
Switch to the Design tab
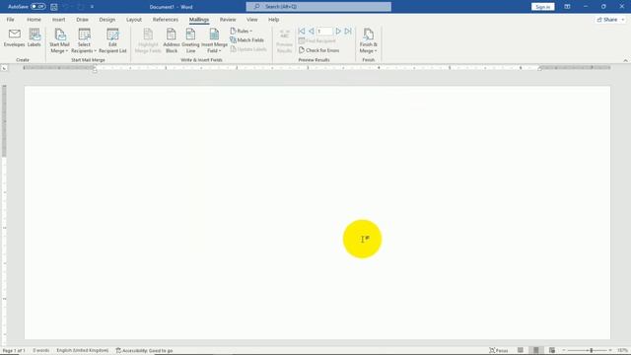coord(107,20)
